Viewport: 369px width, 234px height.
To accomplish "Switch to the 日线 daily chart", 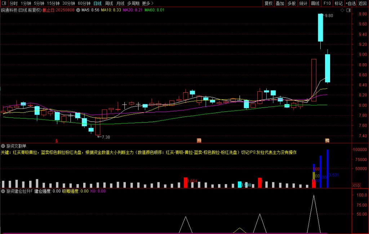I will pyautogui.click(x=97, y=3).
